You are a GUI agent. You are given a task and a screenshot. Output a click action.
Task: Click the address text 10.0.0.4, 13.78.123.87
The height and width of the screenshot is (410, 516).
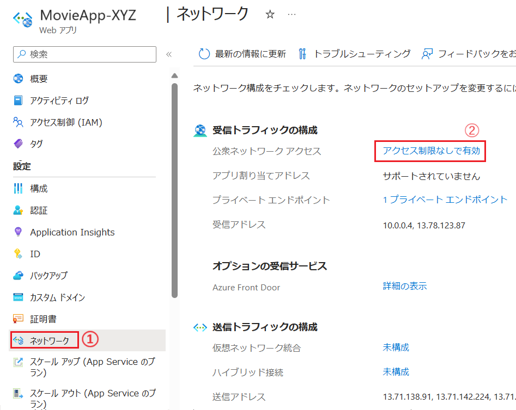(424, 225)
